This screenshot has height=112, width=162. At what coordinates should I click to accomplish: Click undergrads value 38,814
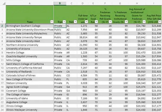coord(83,37)
